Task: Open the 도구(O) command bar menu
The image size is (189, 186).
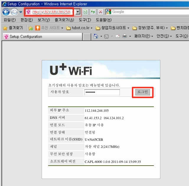Action: (x=182, y=36)
